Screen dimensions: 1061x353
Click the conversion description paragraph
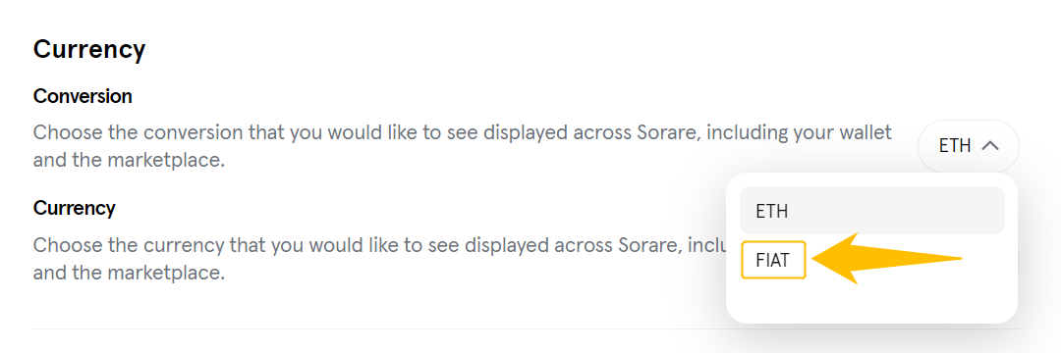[x=462, y=146]
